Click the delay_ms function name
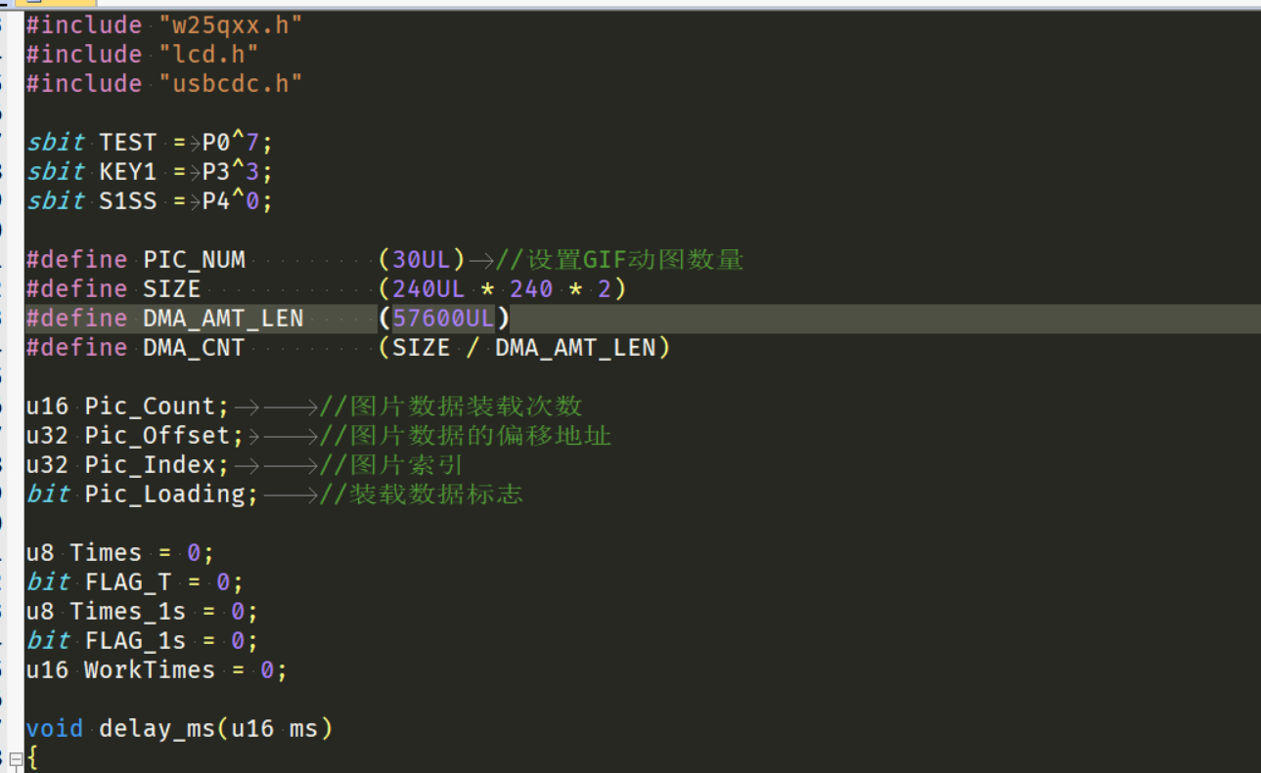The height and width of the screenshot is (773, 1261). (x=157, y=729)
